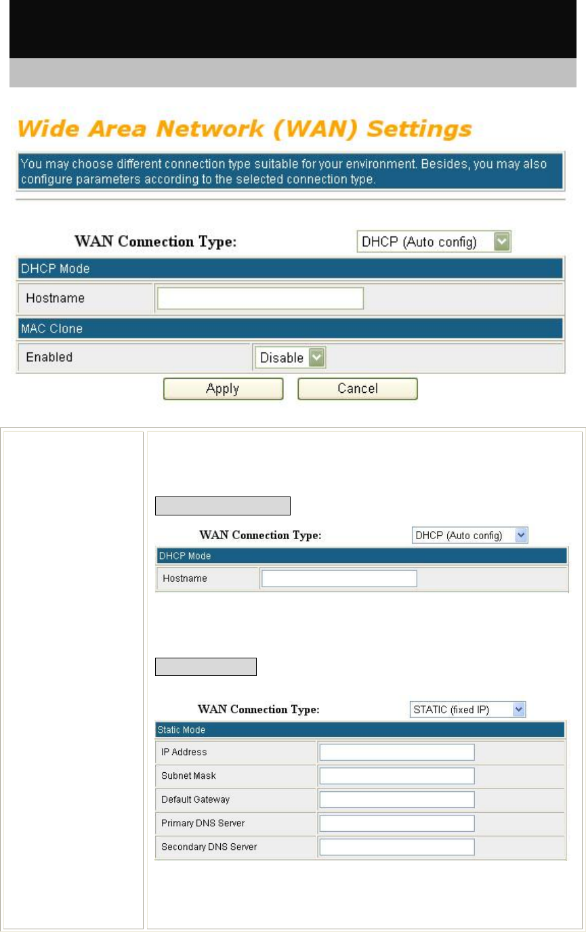Screen dimensions: 586x932
Task: Click the gray label box above STATIC example
Action: coord(207,666)
